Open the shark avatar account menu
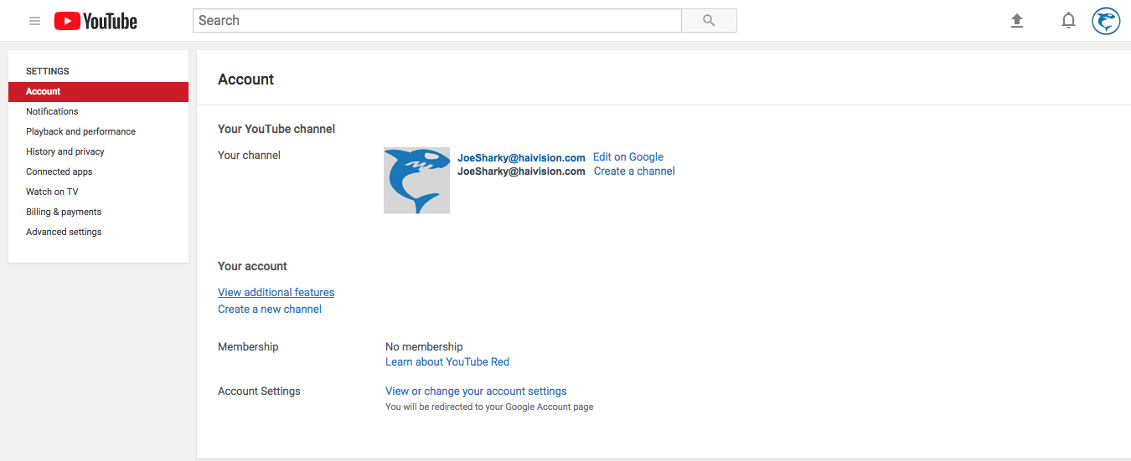 click(x=1106, y=21)
